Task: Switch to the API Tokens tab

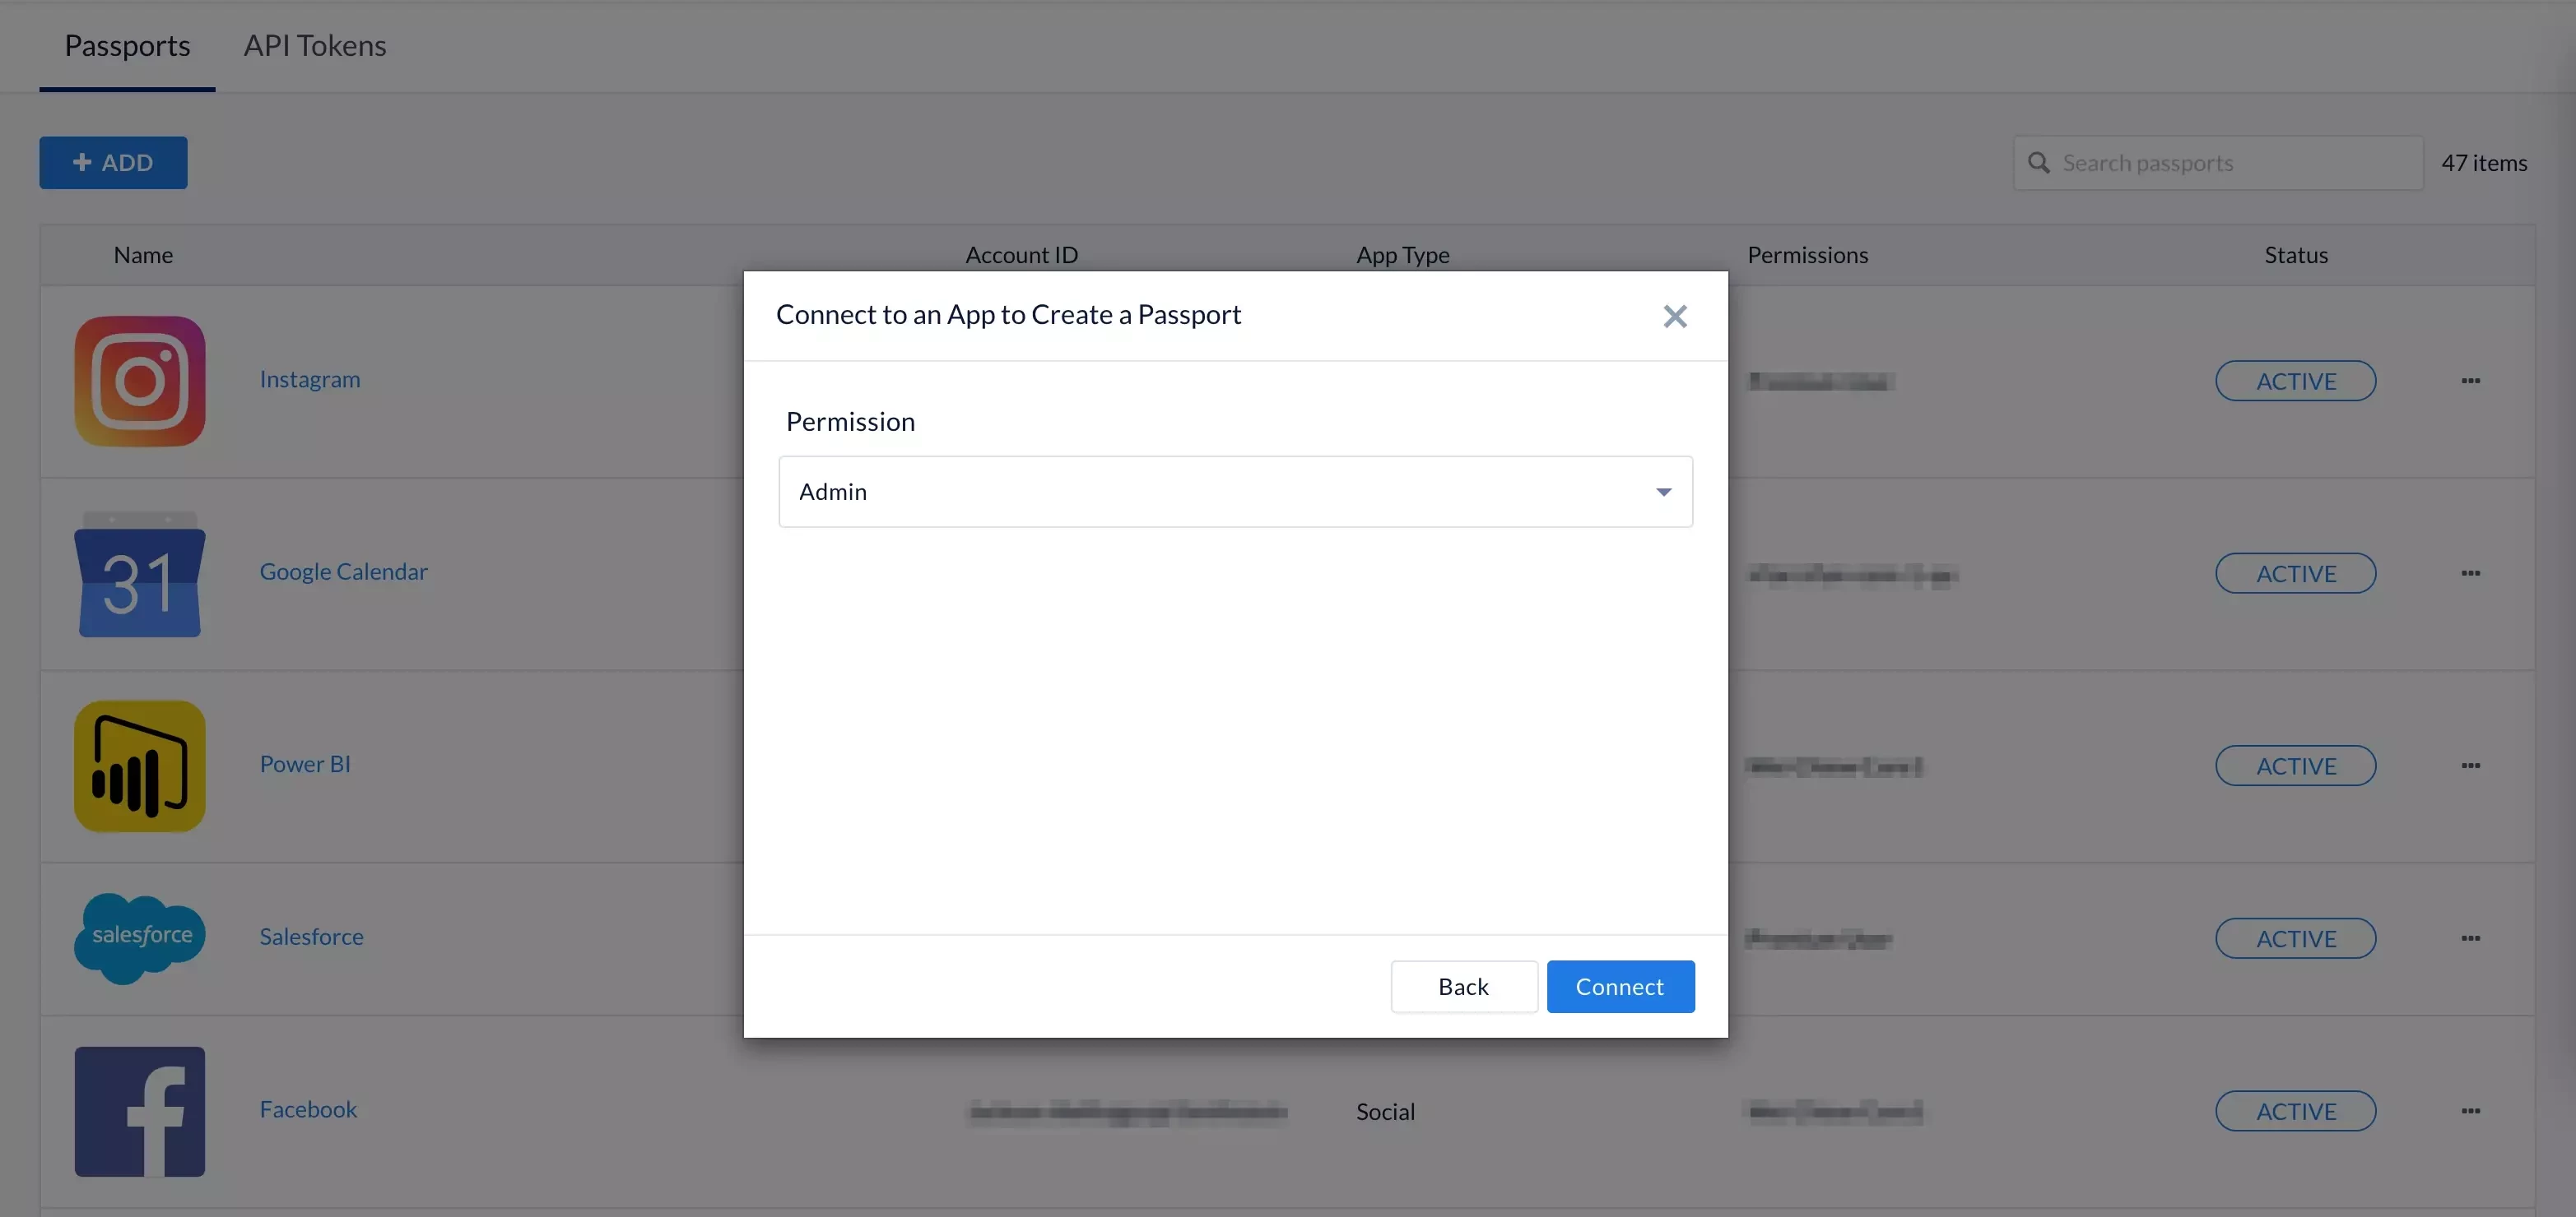Action: (314, 46)
